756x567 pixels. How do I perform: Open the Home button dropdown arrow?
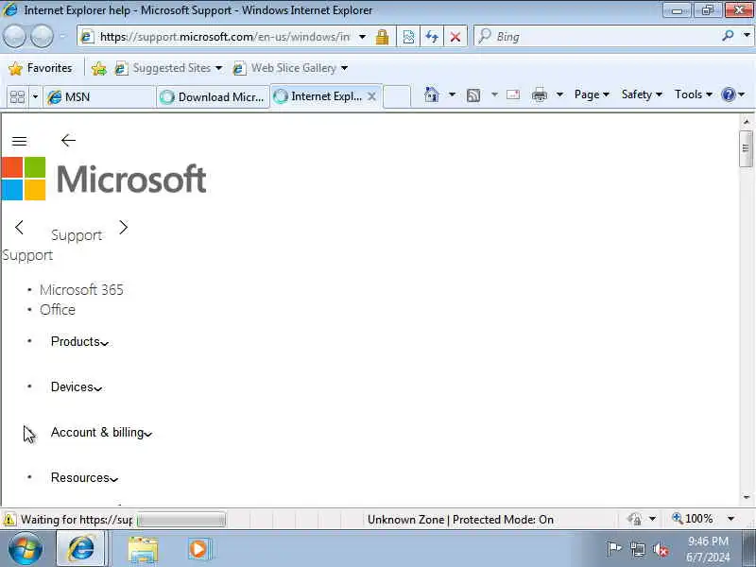[x=452, y=94]
